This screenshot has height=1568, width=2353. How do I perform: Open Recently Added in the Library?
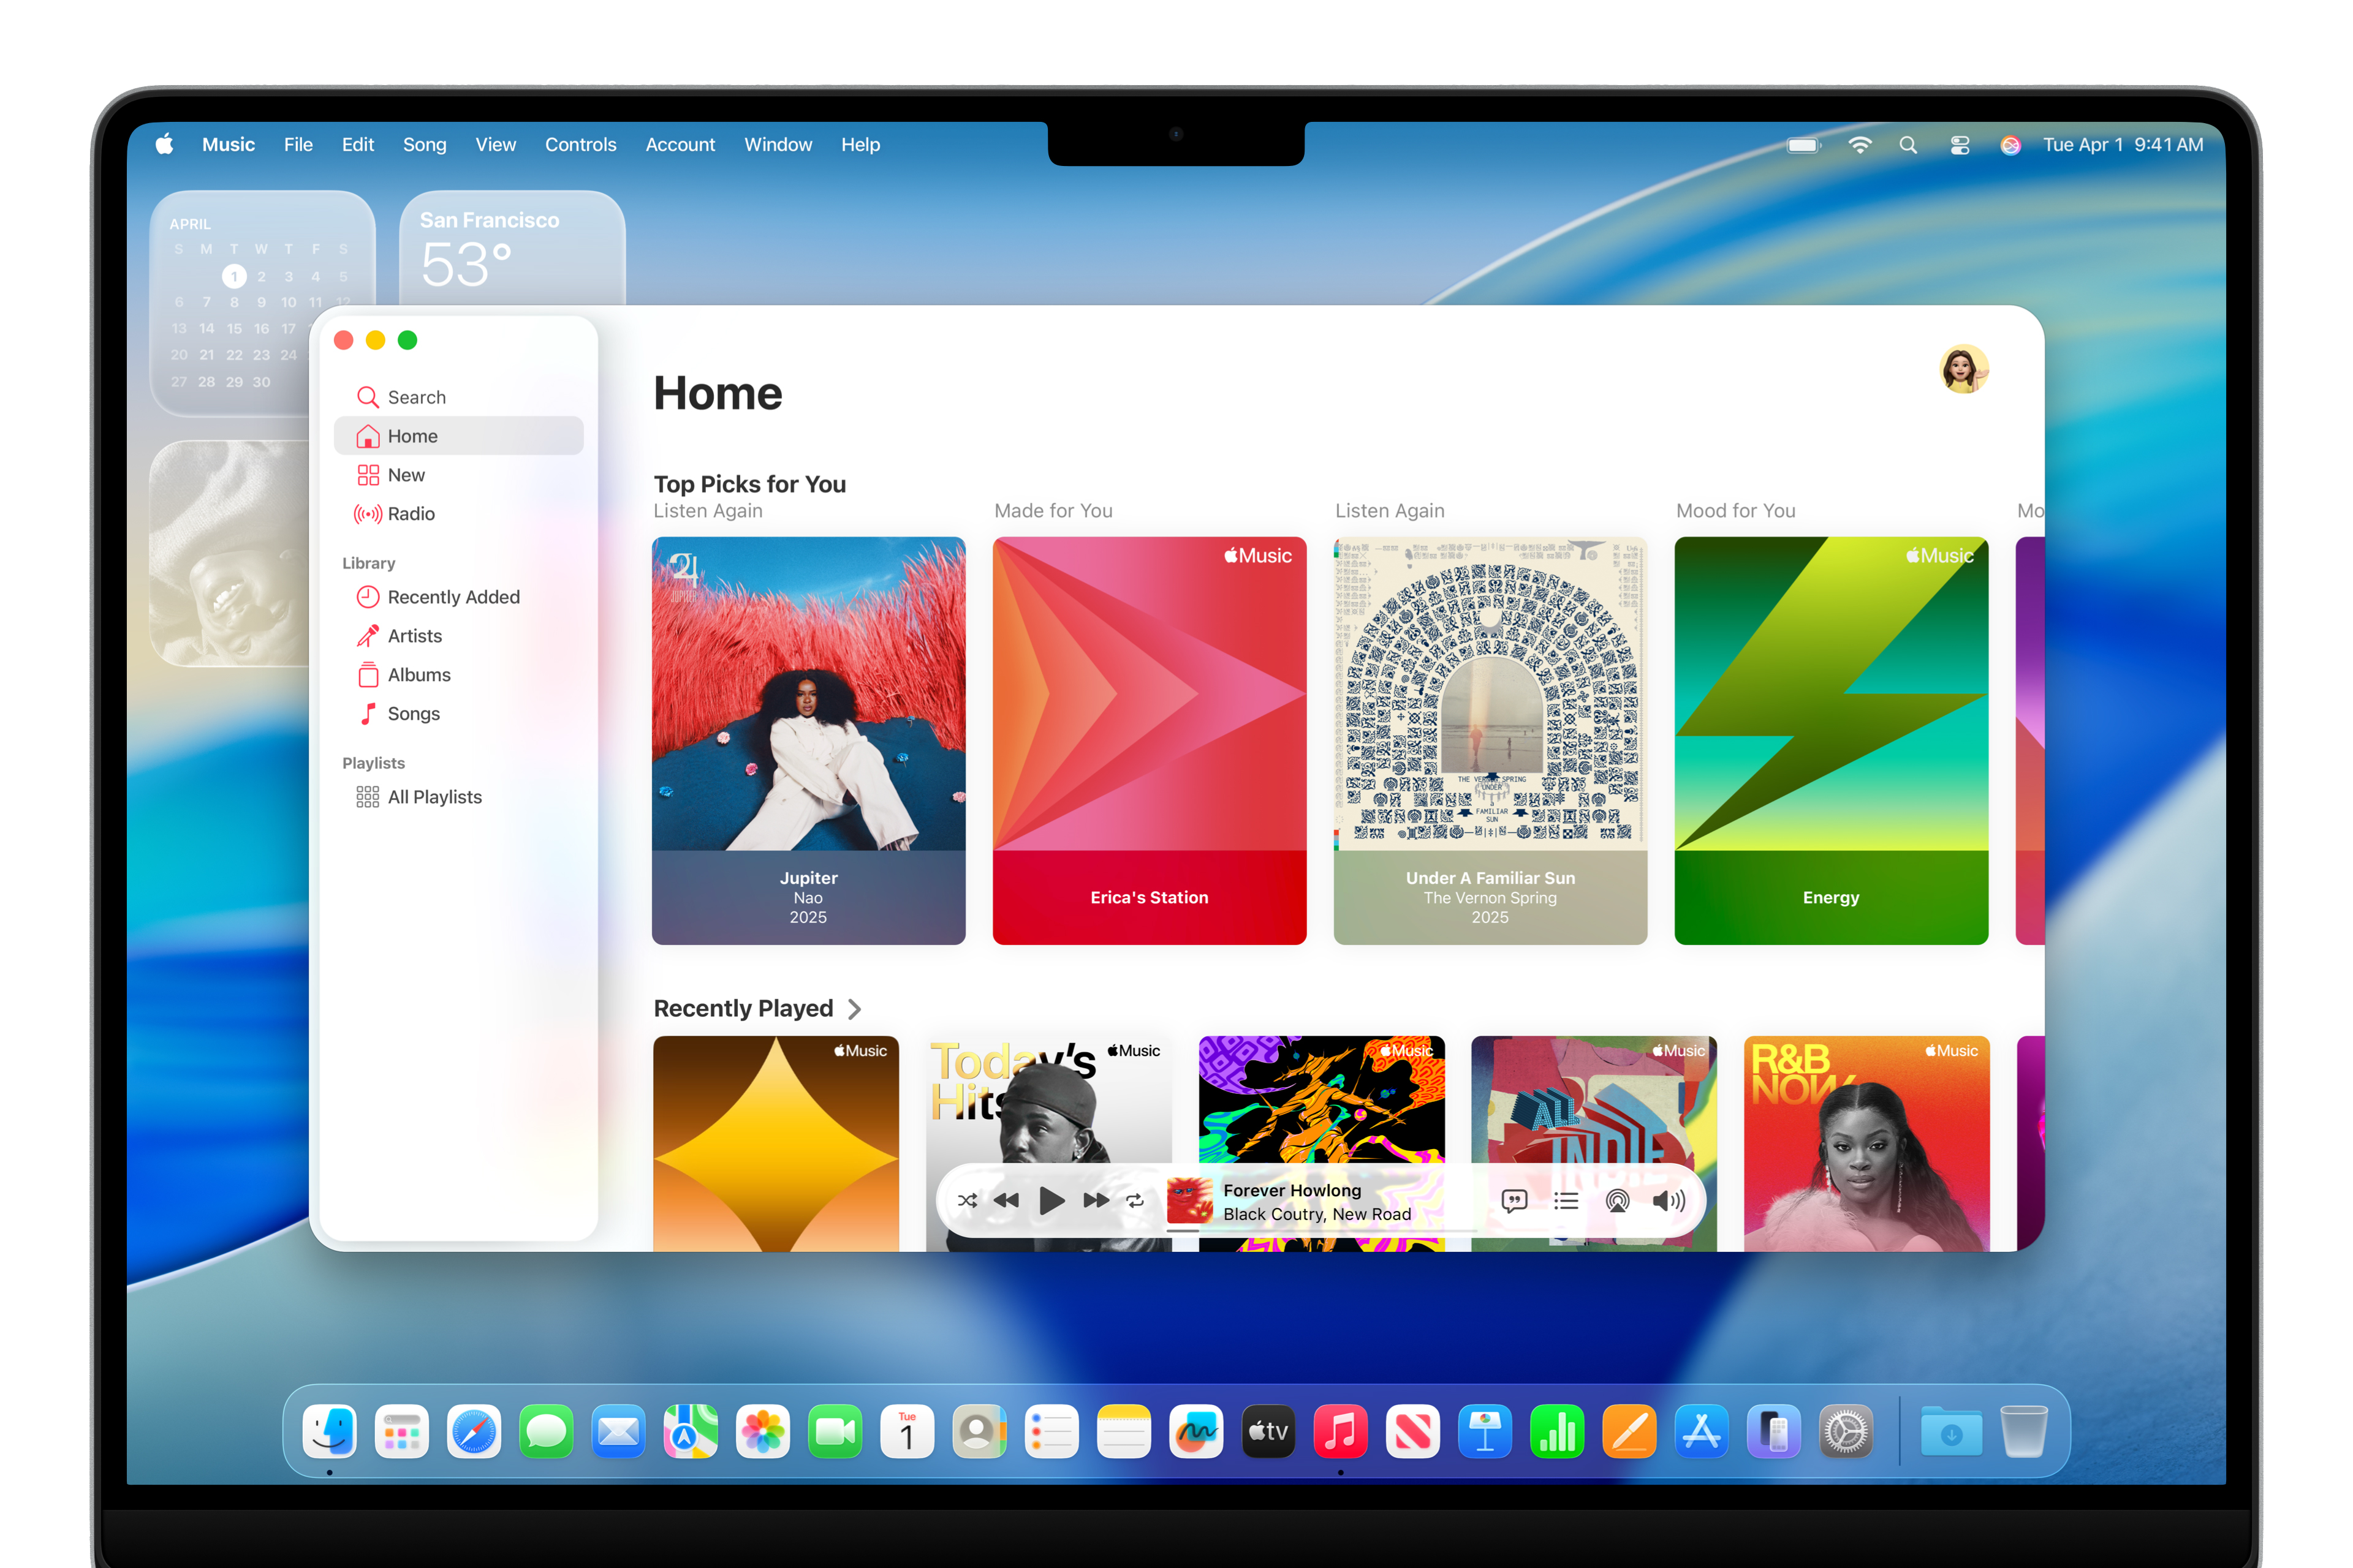click(x=453, y=596)
